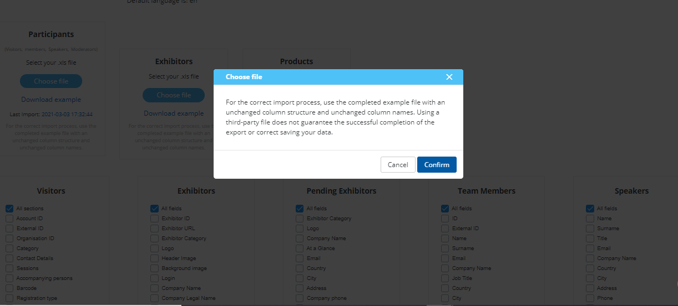Viewport: 678px width, 306px height.
Task: Cancel the Choose file dialog
Action: coord(398,165)
